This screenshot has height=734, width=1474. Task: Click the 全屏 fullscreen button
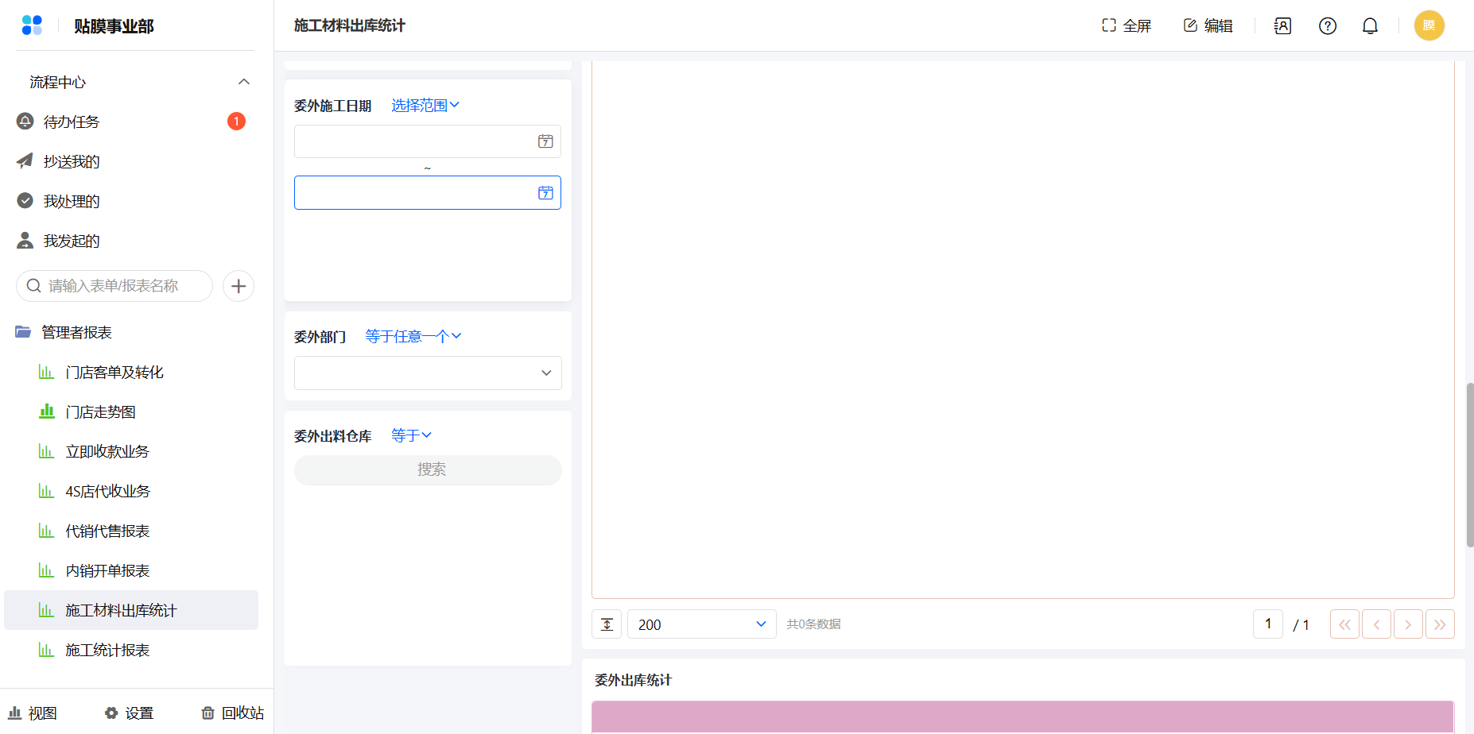1127,26
